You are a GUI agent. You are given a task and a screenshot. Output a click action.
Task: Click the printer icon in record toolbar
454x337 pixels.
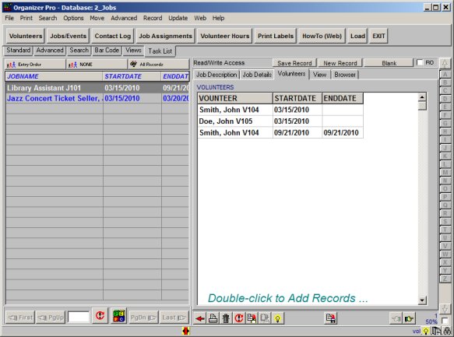(x=213, y=318)
